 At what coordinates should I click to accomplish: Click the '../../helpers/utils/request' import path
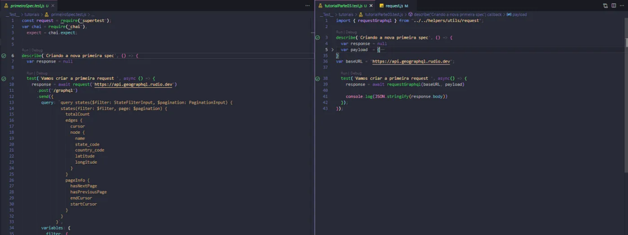pyautogui.click(x=447, y=21)
